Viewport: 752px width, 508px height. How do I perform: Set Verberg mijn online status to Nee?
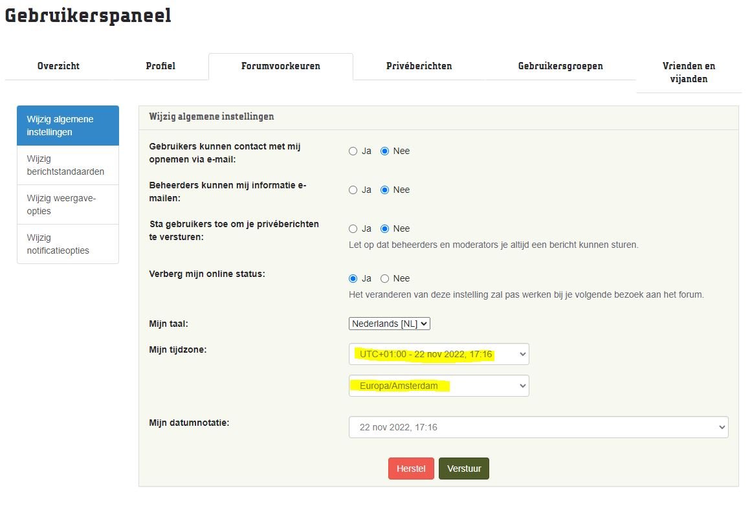click(x=384, y=279)
